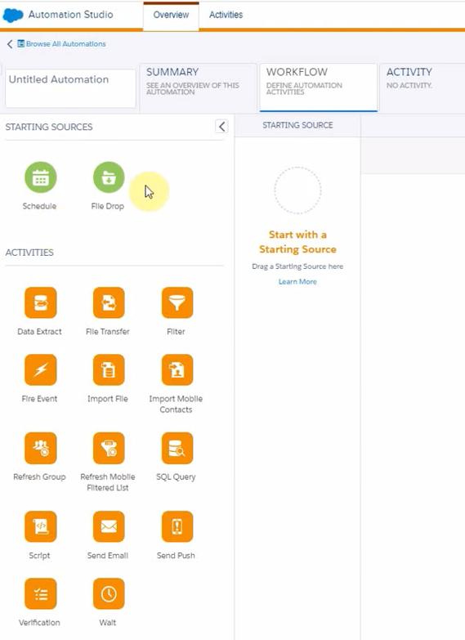Open the Summary section tab
Image resolution: width=465 pixels, height=640 pixels.
click(x=198, y=87)
